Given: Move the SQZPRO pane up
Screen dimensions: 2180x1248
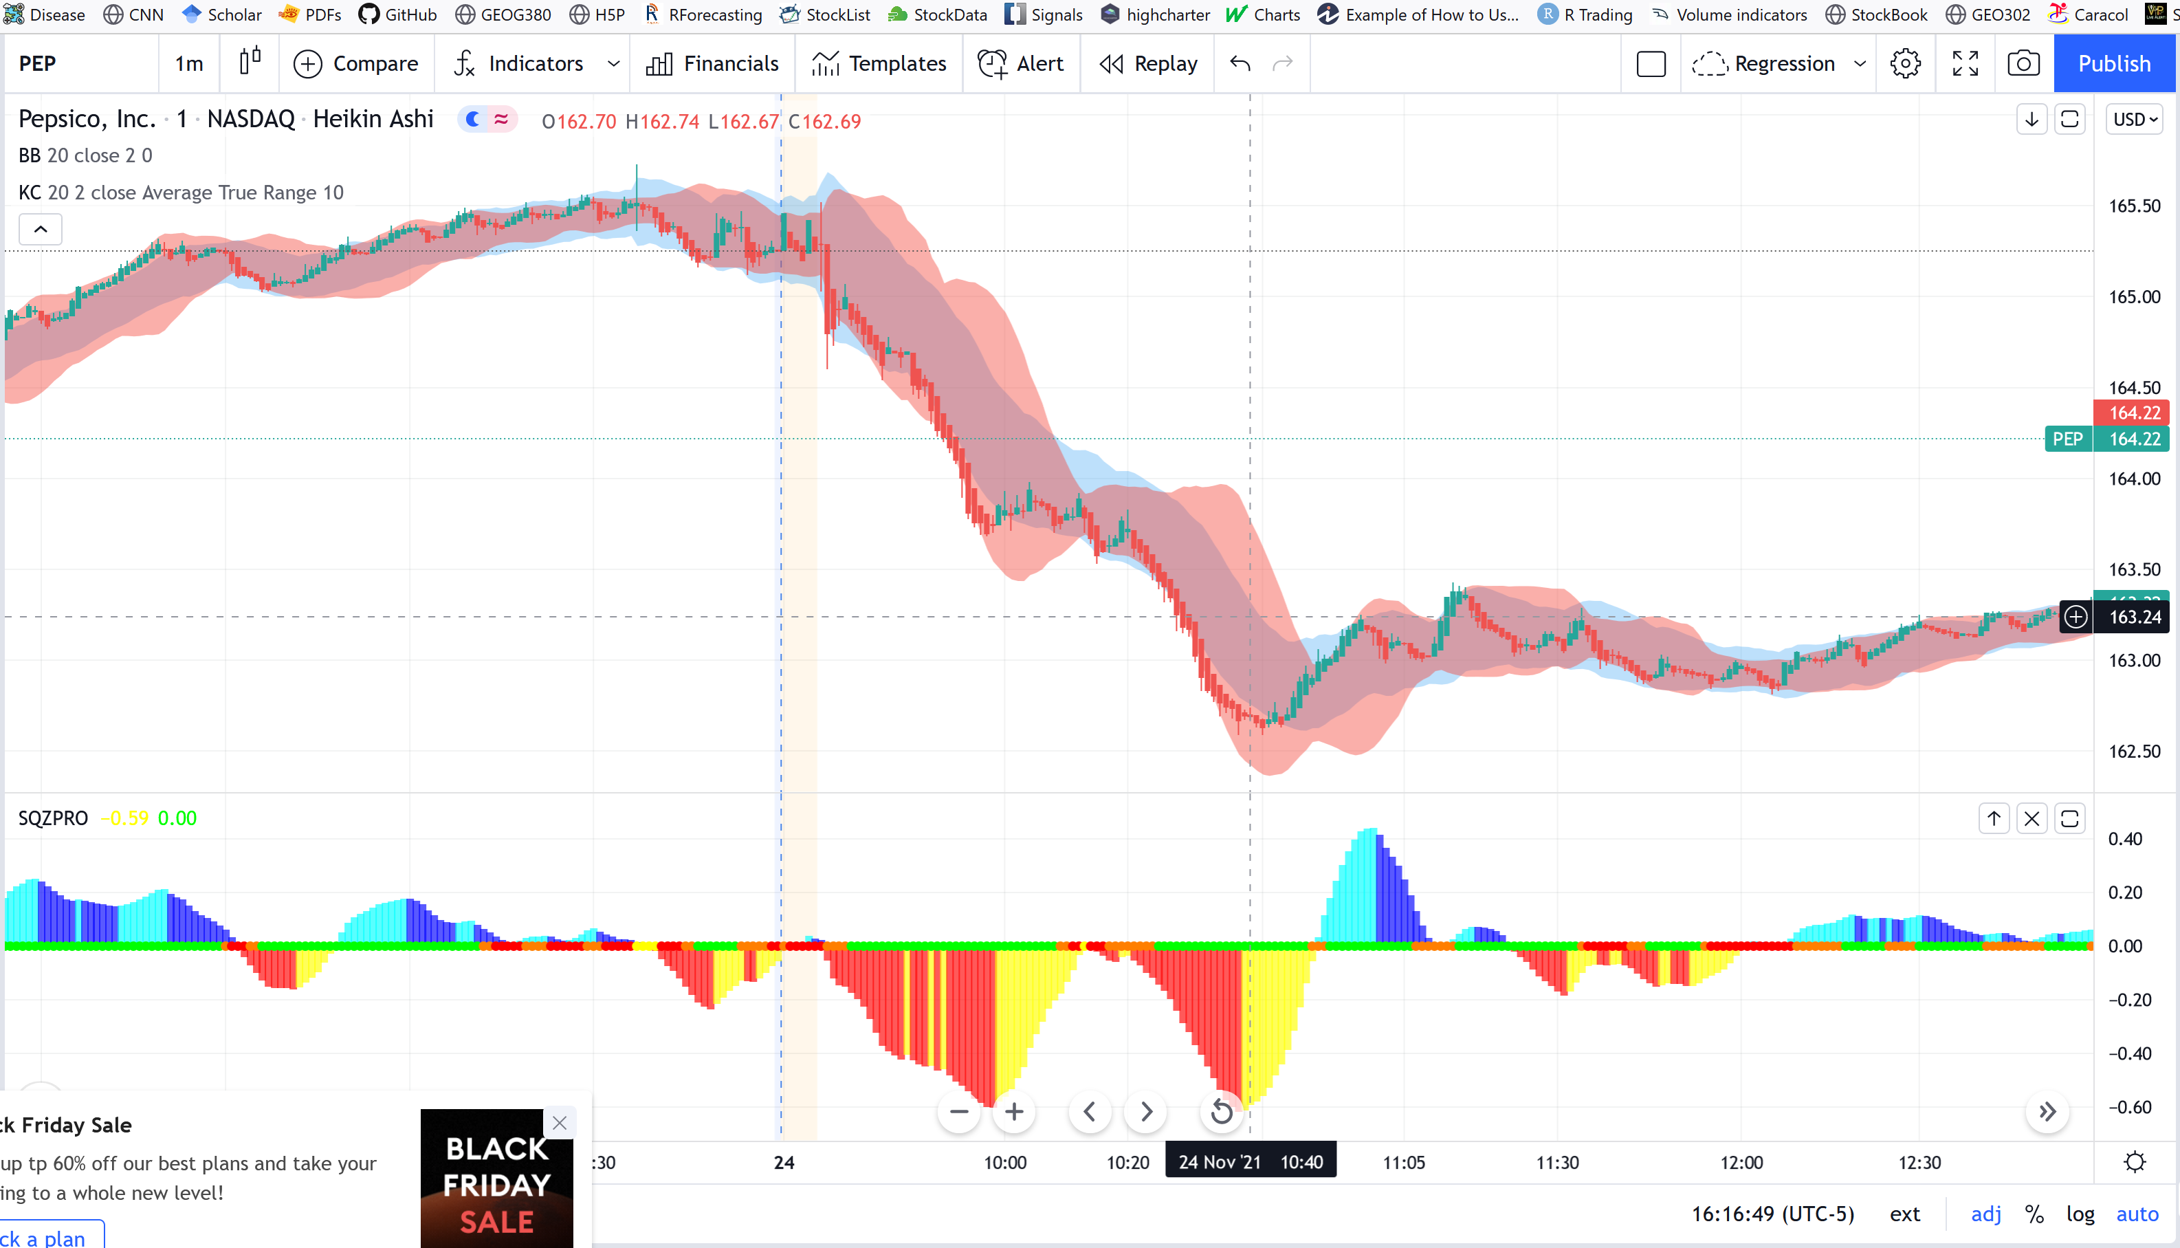Looking at the screenshot, I should (x=1994, y=818).
